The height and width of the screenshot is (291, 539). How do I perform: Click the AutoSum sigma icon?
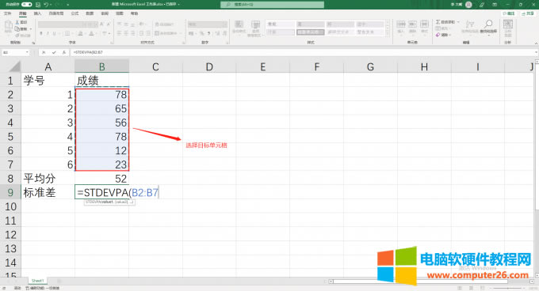(x=438, y=22)
